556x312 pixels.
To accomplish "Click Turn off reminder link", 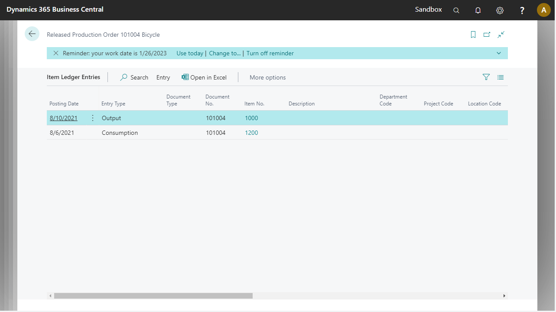I will [x=270, y=53].
